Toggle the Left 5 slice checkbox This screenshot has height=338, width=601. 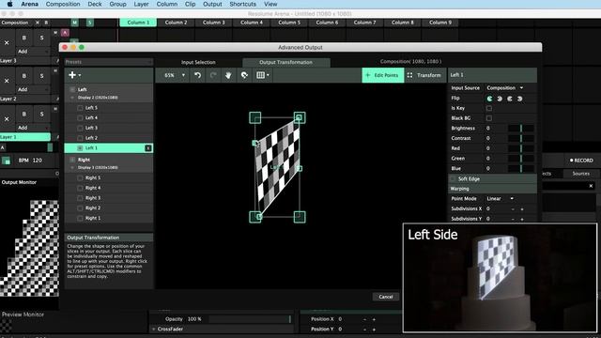click(x=80, y=108)
